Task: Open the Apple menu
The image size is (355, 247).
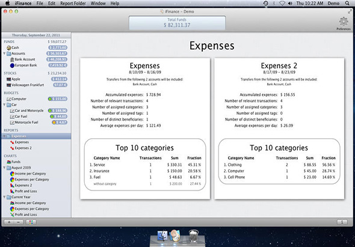Action: [7, 3]
